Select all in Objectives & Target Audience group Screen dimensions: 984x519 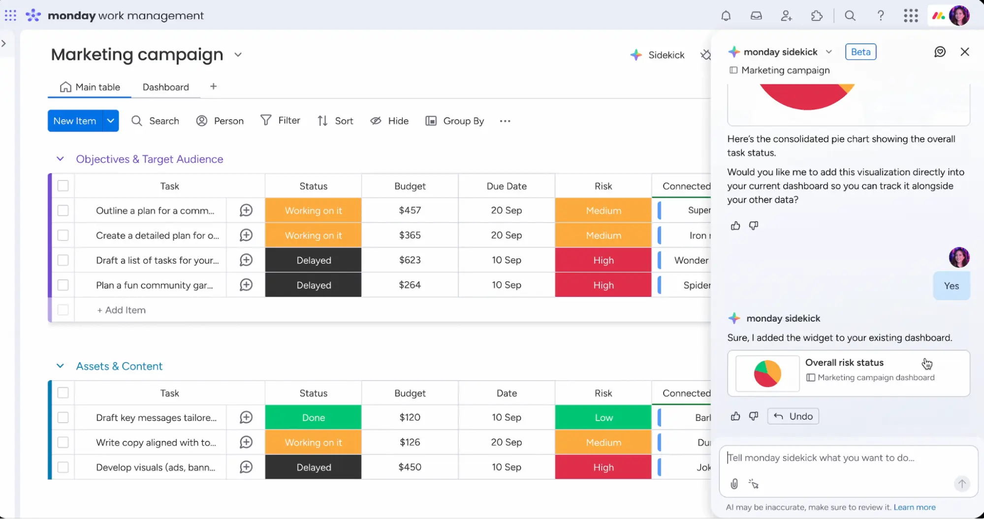pos(63,186)
